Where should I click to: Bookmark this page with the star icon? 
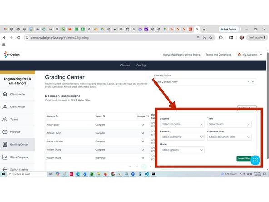coord(211,37)
